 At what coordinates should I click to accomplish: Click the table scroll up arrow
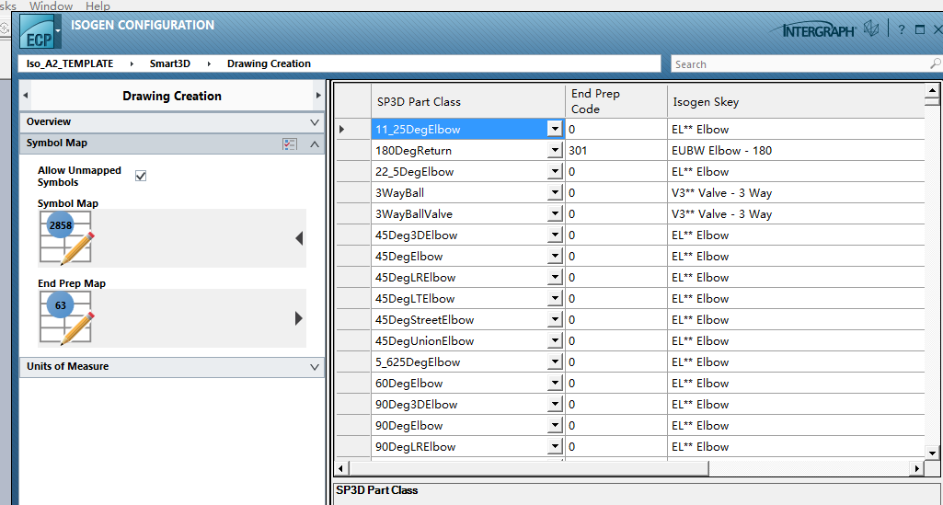tap(932, 91)
